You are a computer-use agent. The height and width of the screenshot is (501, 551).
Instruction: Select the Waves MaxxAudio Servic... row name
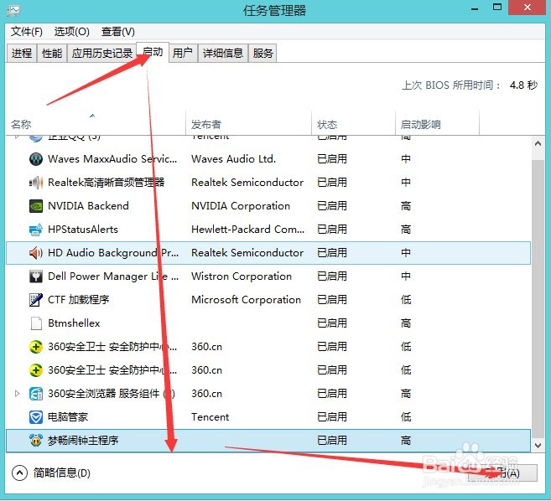tap(112, 159)
